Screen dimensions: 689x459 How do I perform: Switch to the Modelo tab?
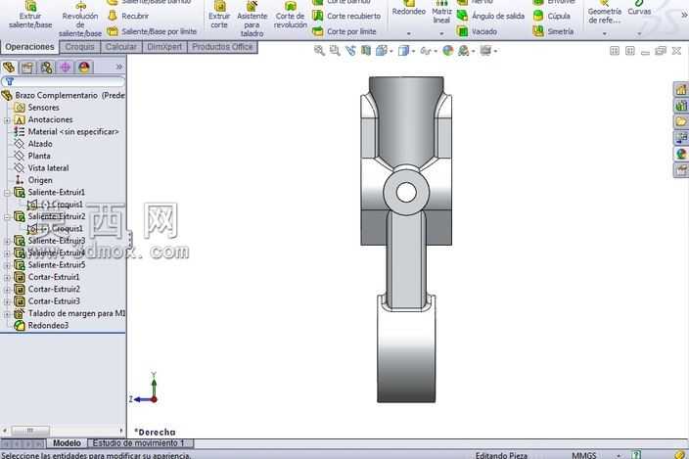pos(67,442)
